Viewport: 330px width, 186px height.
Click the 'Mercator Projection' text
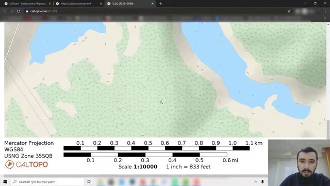(x=29, y=143)
